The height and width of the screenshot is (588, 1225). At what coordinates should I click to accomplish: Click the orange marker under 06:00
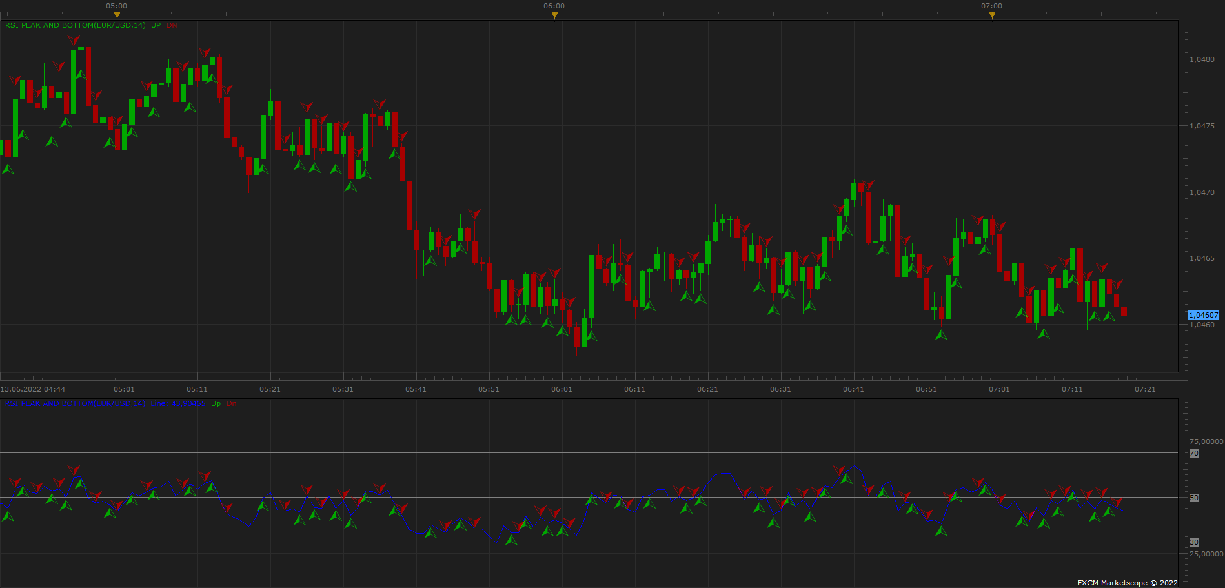point(554,15)
